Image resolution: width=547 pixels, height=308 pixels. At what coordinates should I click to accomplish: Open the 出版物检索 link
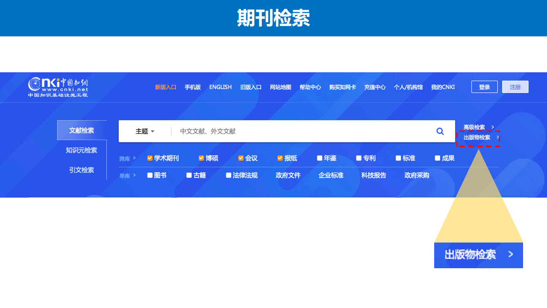point(477,137)
